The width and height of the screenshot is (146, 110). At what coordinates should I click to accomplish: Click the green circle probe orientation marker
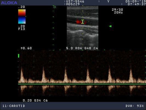(55, 7)
